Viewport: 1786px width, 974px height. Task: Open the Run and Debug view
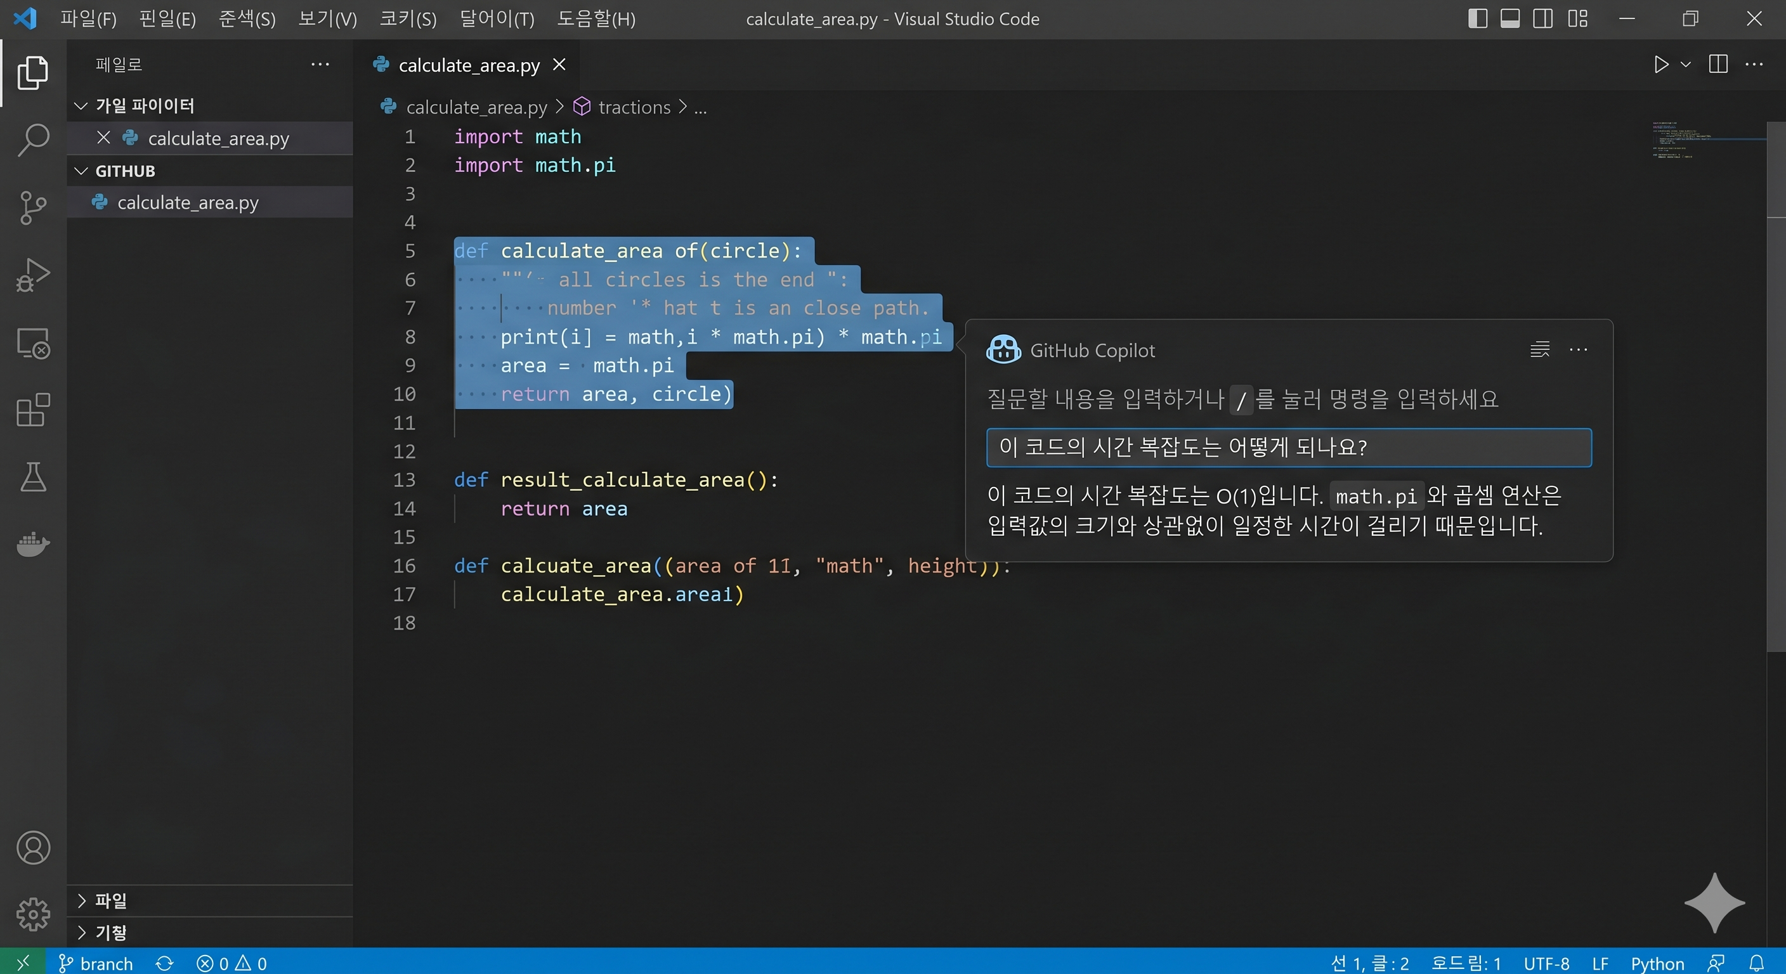click(32, 275)
